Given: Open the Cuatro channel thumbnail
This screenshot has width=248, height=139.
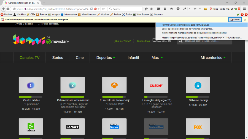Looking at the screenshot, I should click(156, 85).
